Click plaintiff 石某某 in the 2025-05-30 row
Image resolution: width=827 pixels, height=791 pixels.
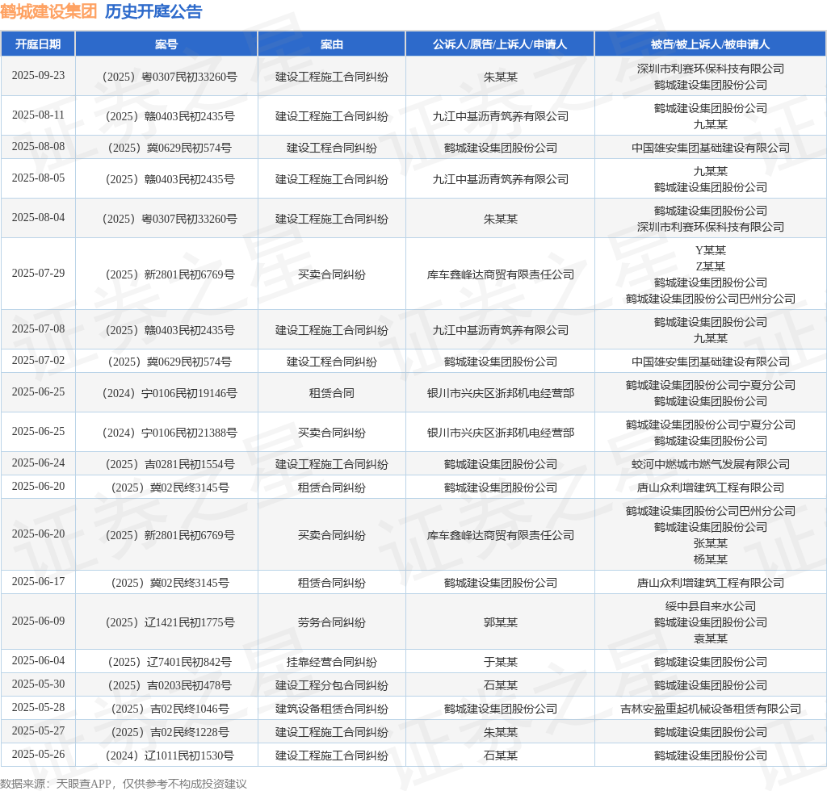click(x=501, y=685)
